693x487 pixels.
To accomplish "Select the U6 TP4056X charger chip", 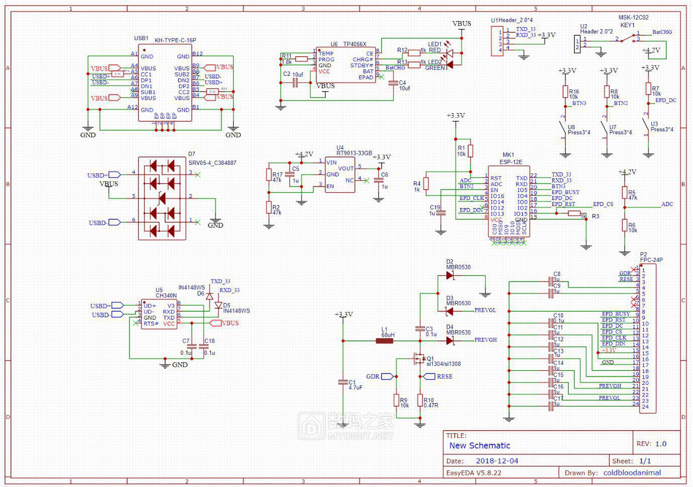I will (x=345, y=65).
